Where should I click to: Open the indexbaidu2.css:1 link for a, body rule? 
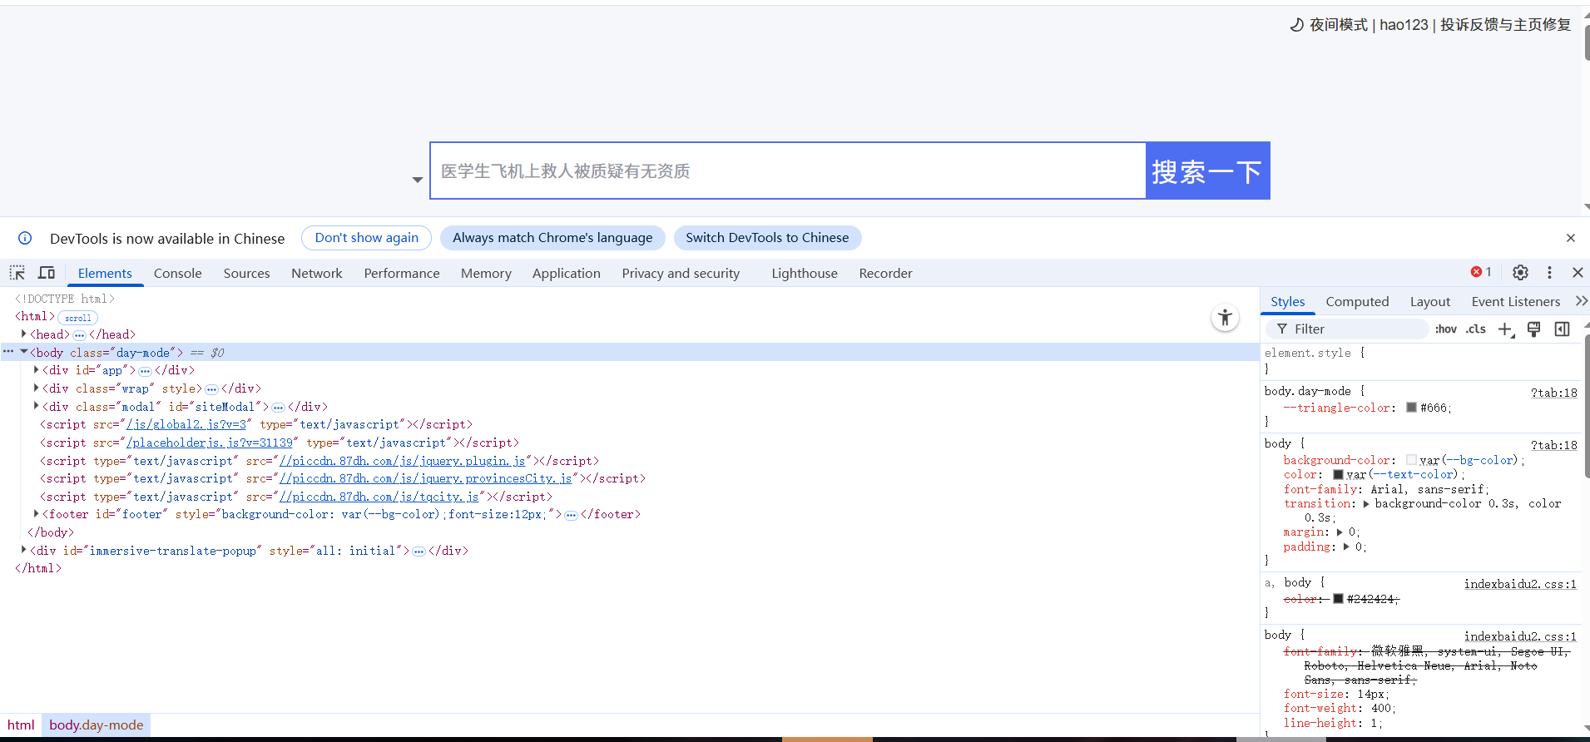point(1520,584)
